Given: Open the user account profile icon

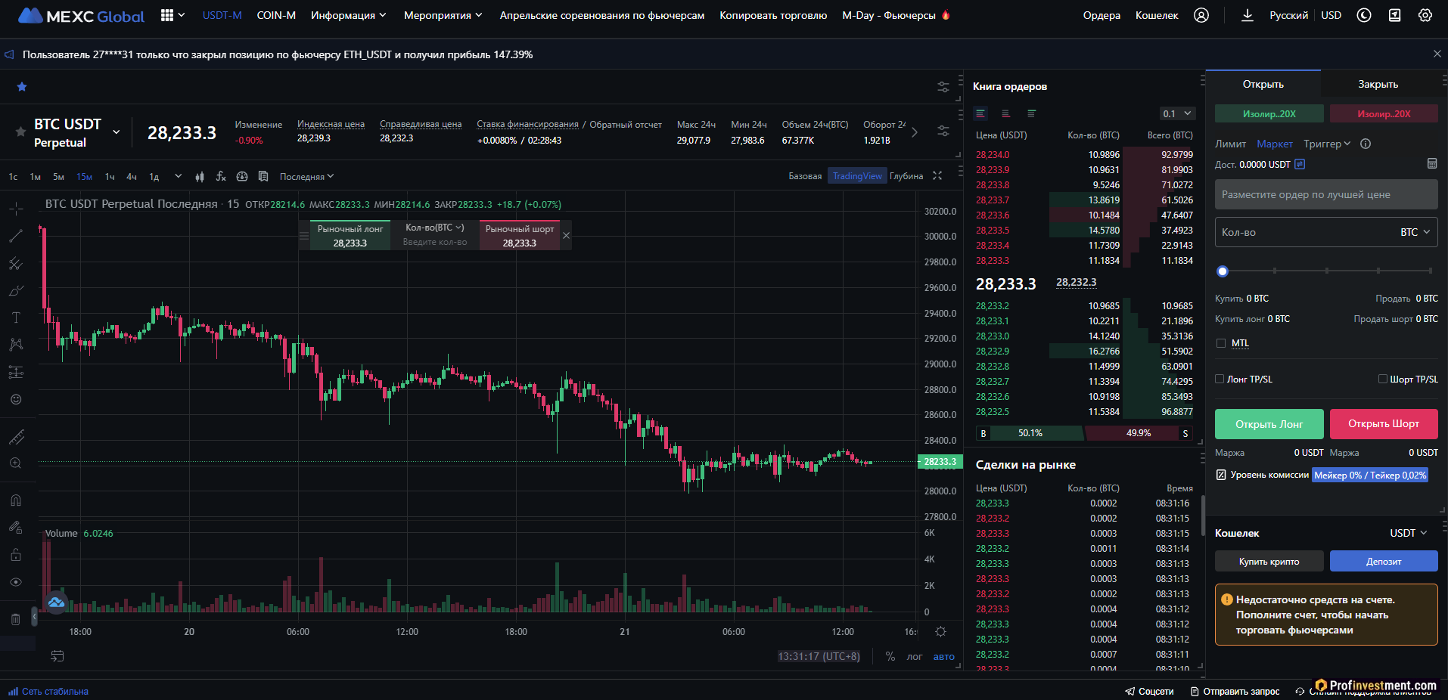Looking at the screenshot, I should tap(1201, 15).
